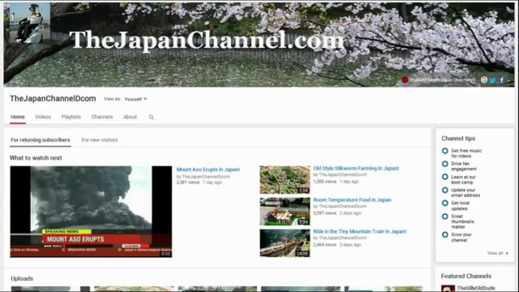Viewport: 519px width, 292px height.
Task: Open Ride in the Tiny Mountain Train link
Action: click(360, 232)
